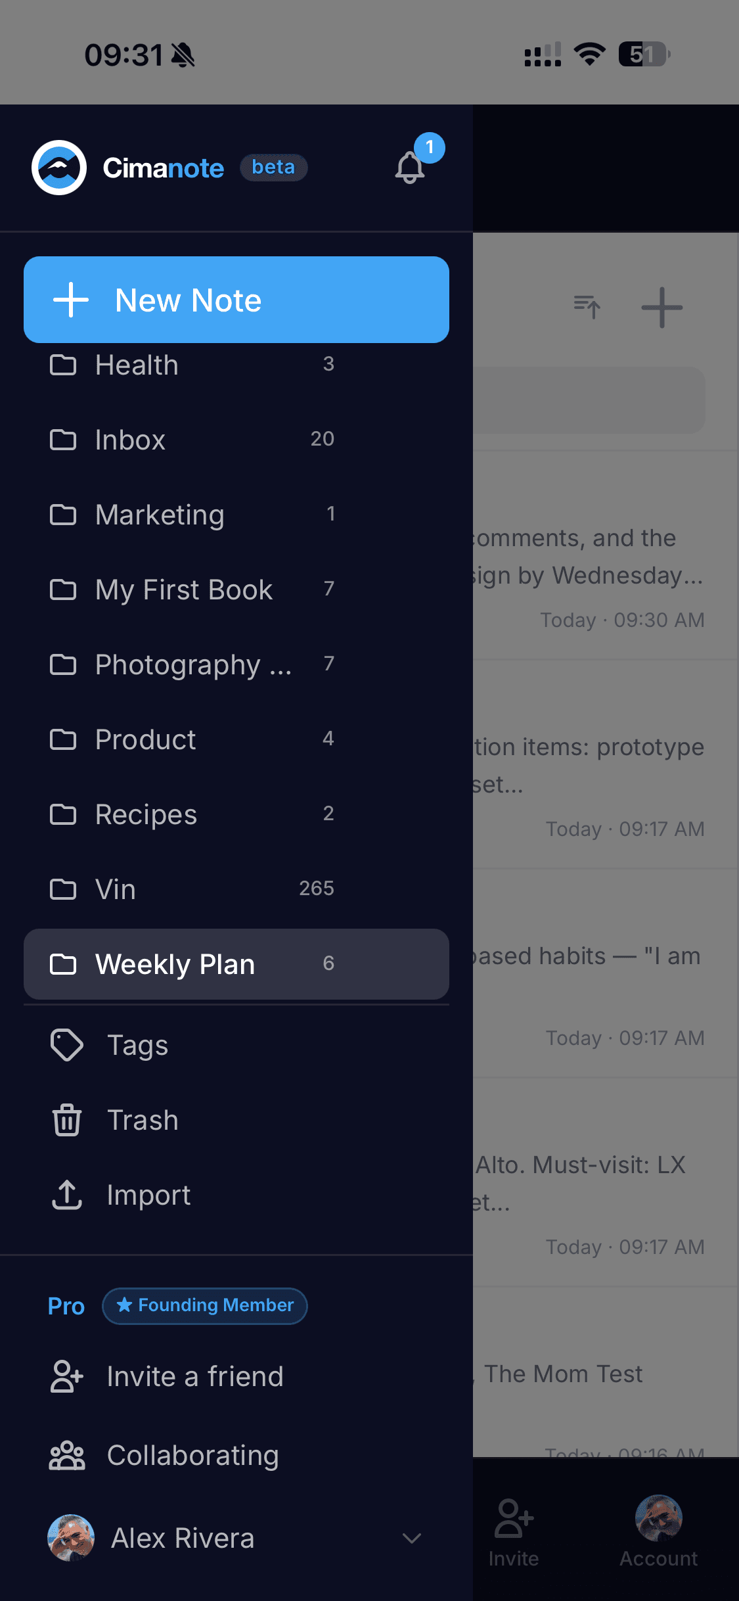Click Alex Rivera's profile avatar
739x1601 pixels.
click(70, 1538)
